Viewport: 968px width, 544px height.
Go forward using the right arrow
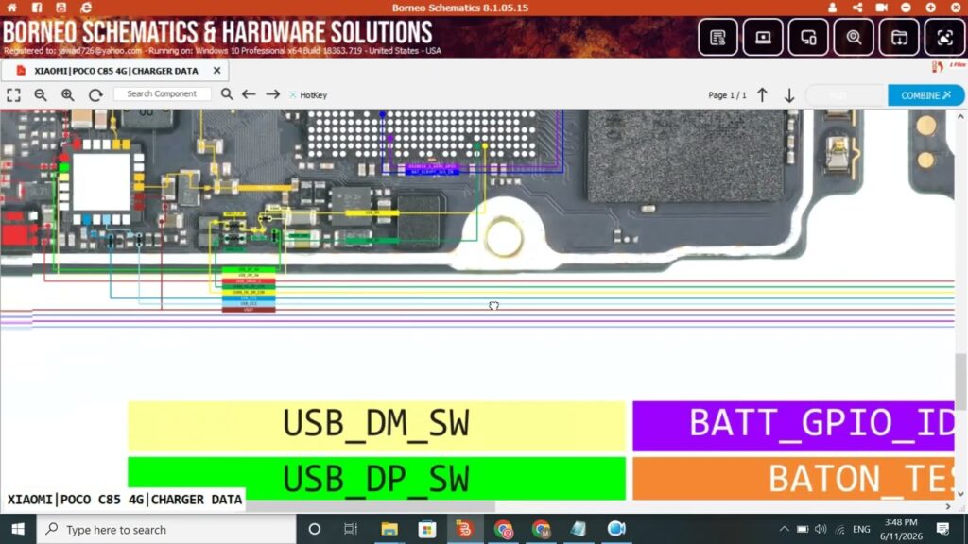click(x=273, y=94)
